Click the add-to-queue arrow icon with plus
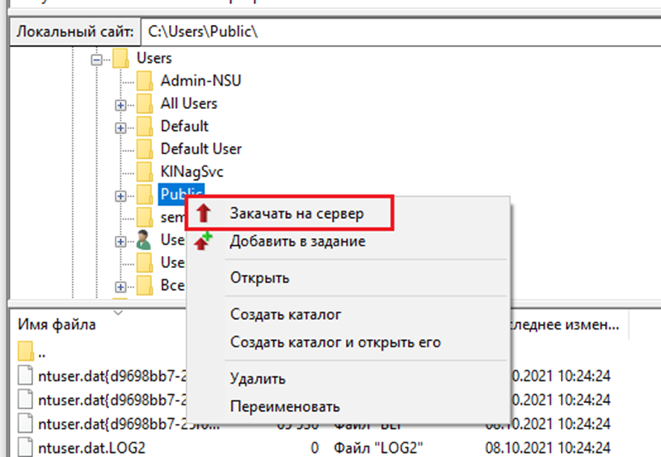 (204, 241)
